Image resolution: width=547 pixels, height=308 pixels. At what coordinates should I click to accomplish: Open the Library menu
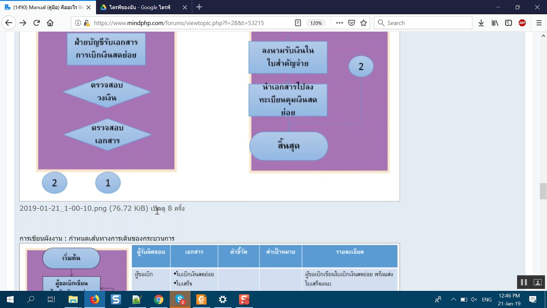495,23
